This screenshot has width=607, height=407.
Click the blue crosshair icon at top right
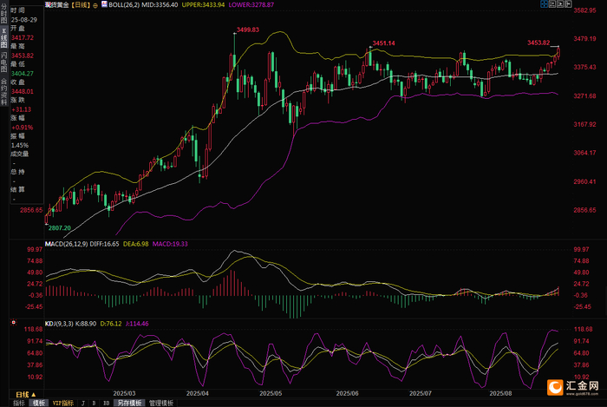click(x=544, y=4)
